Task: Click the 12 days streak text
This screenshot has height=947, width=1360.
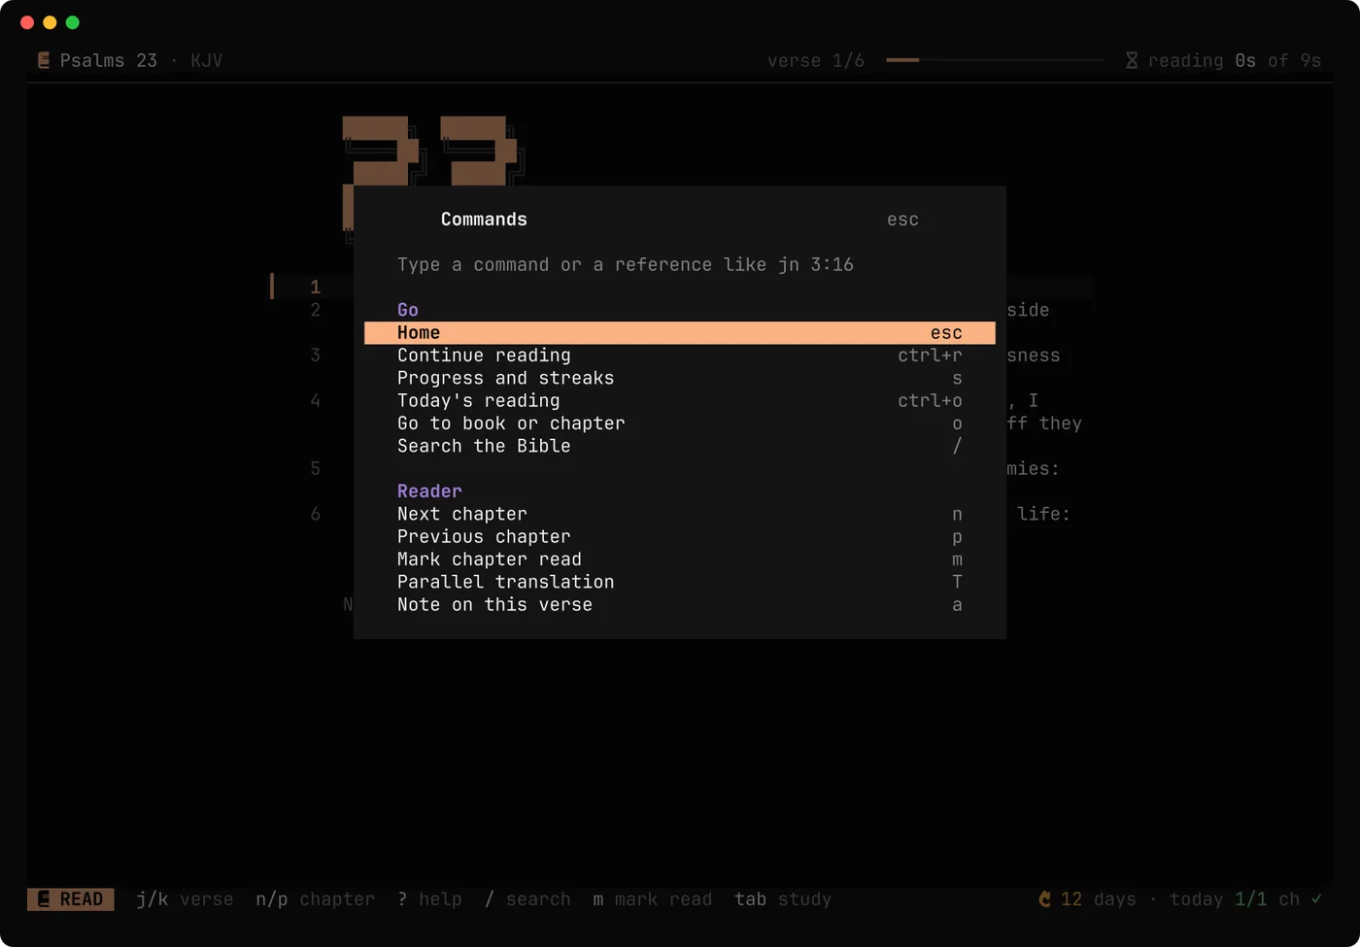Action: coord(1098,899)
